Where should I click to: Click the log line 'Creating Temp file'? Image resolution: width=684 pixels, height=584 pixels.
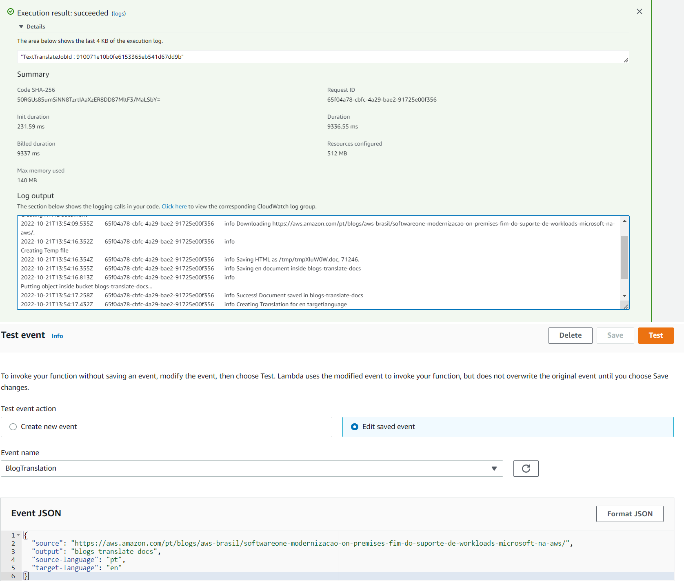coord(44,250)
